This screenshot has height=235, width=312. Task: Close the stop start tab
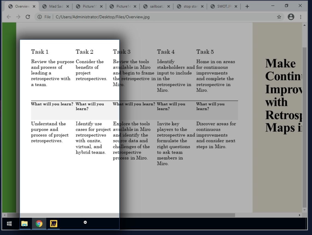(x=202, y=6)
